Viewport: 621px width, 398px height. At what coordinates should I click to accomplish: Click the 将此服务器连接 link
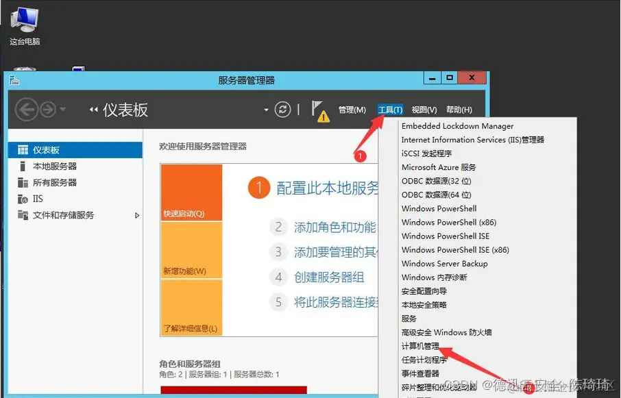pos(336,302)
